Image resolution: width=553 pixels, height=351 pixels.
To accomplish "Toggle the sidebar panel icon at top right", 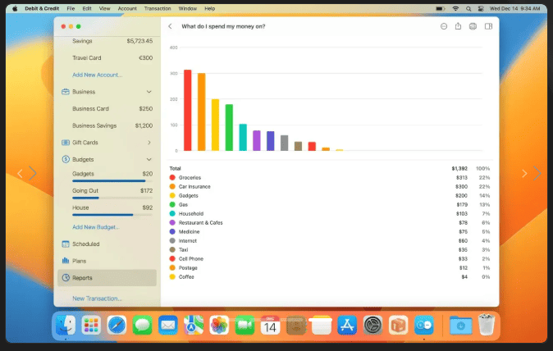I will coord(488,26).
